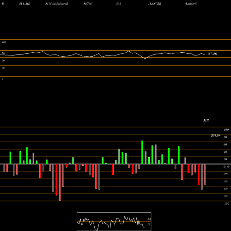Click the 'SI MunafaSutraR' header text
Screen dimensions: 231x231
click(x=57, y=4)
